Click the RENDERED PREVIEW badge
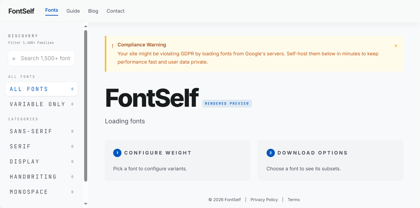Image resolution: width=420 pixels, height=208 pixels. (227, 104)
